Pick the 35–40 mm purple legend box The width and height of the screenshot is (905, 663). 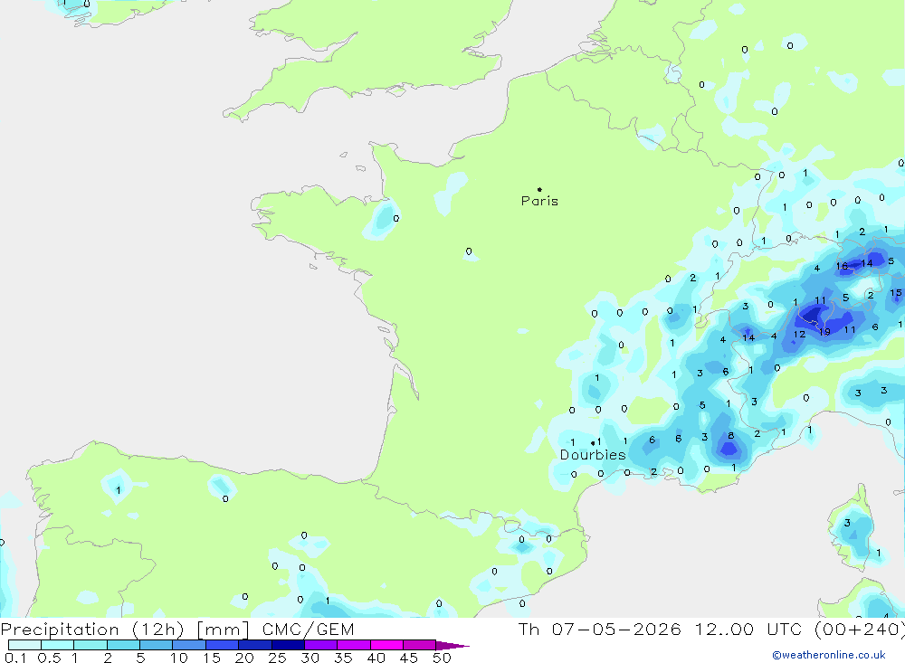354,645
